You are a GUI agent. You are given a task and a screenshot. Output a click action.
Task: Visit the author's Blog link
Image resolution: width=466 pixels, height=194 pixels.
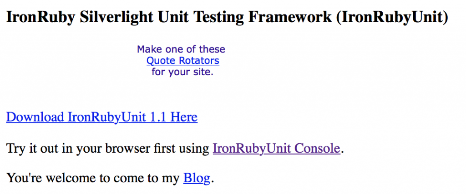point(197,178)
